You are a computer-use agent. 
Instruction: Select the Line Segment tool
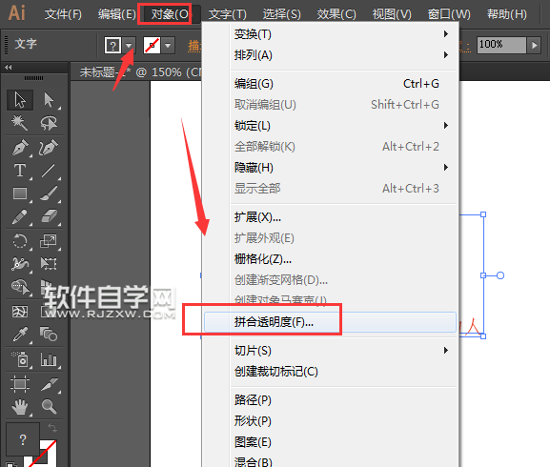tap(49, 171)
